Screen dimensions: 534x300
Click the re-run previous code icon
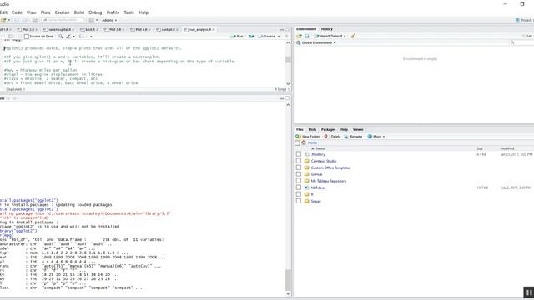(251, 36)
